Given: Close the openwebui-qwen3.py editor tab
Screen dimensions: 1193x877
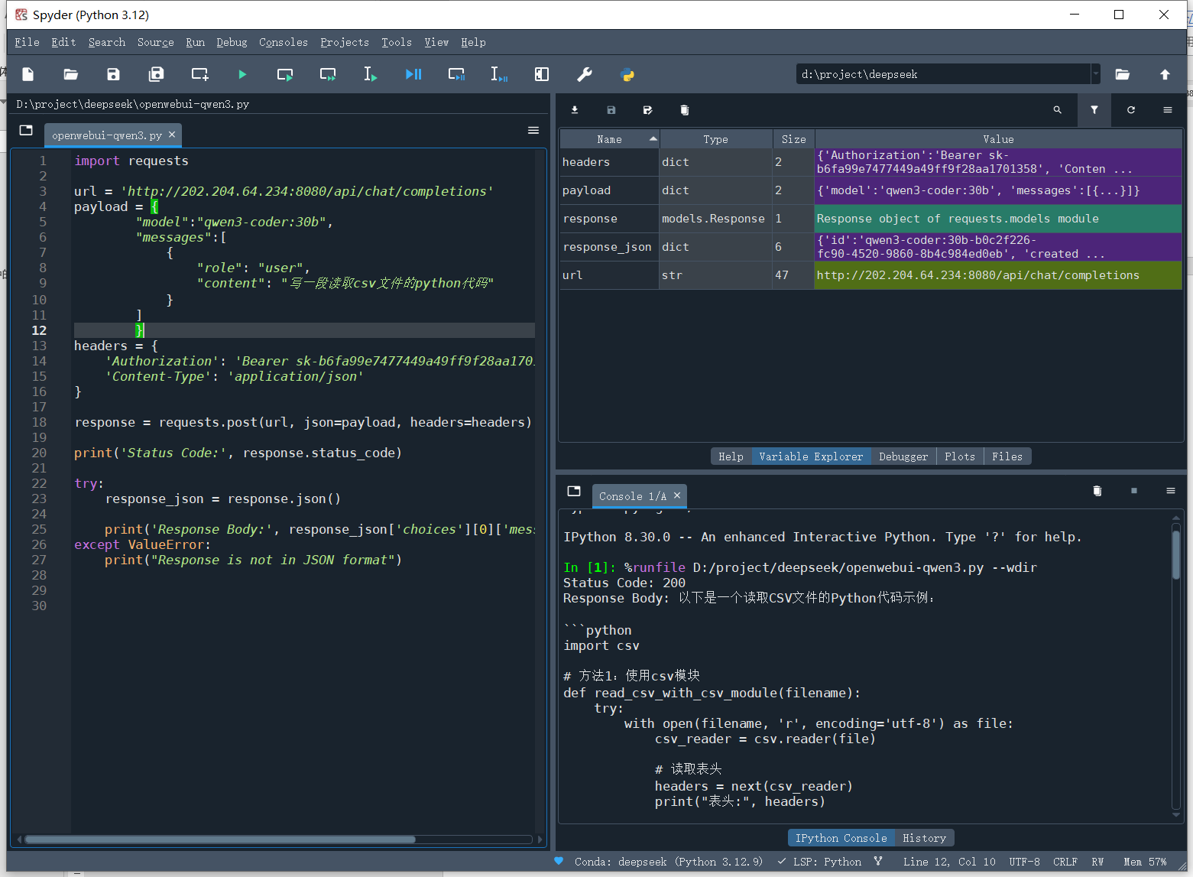Looking at the screenshot, I should pos(172,135).
